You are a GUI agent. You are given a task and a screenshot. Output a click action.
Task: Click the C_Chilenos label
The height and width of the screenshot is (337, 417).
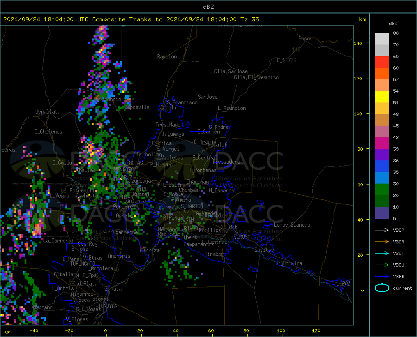[48, 132]
